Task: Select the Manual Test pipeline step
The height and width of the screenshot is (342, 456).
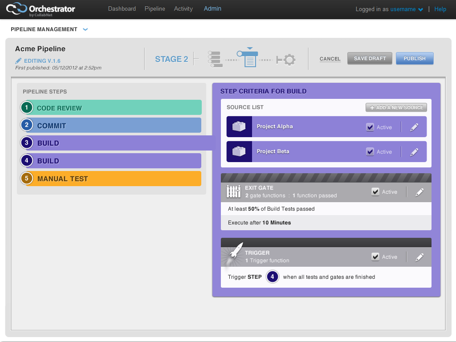Action: pos(111,179)
